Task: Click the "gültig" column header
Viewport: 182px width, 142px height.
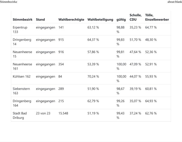Action: click(x=121, y=19)
